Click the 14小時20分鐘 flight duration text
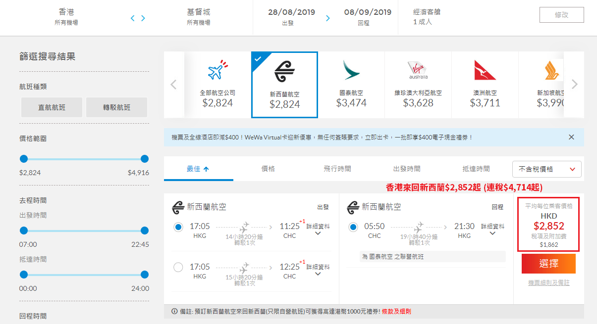Viewport: 597px width, 324px height. pyautogui.click(x=244, y=237)
